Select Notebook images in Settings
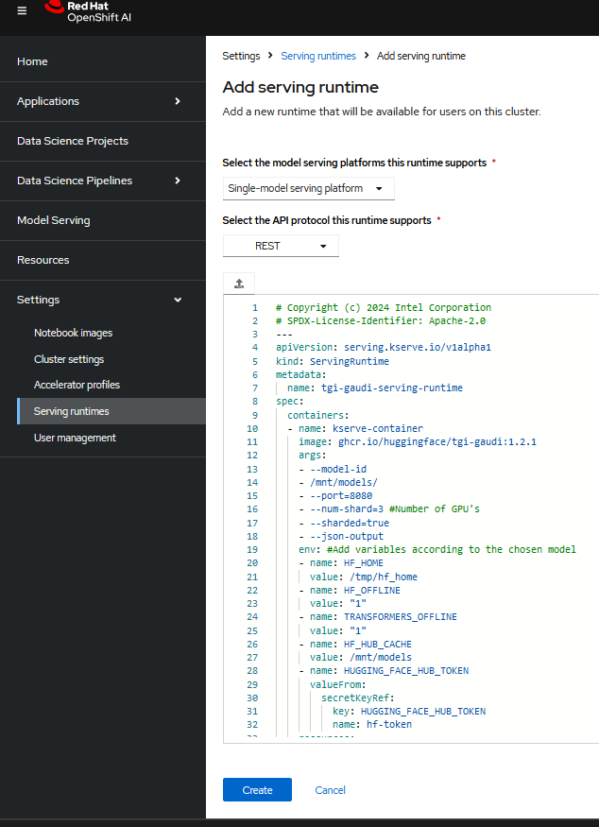The width and height of the screenshot is (599, 827). (73, 333)
